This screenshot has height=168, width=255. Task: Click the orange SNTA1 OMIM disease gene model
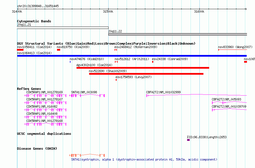87,155
